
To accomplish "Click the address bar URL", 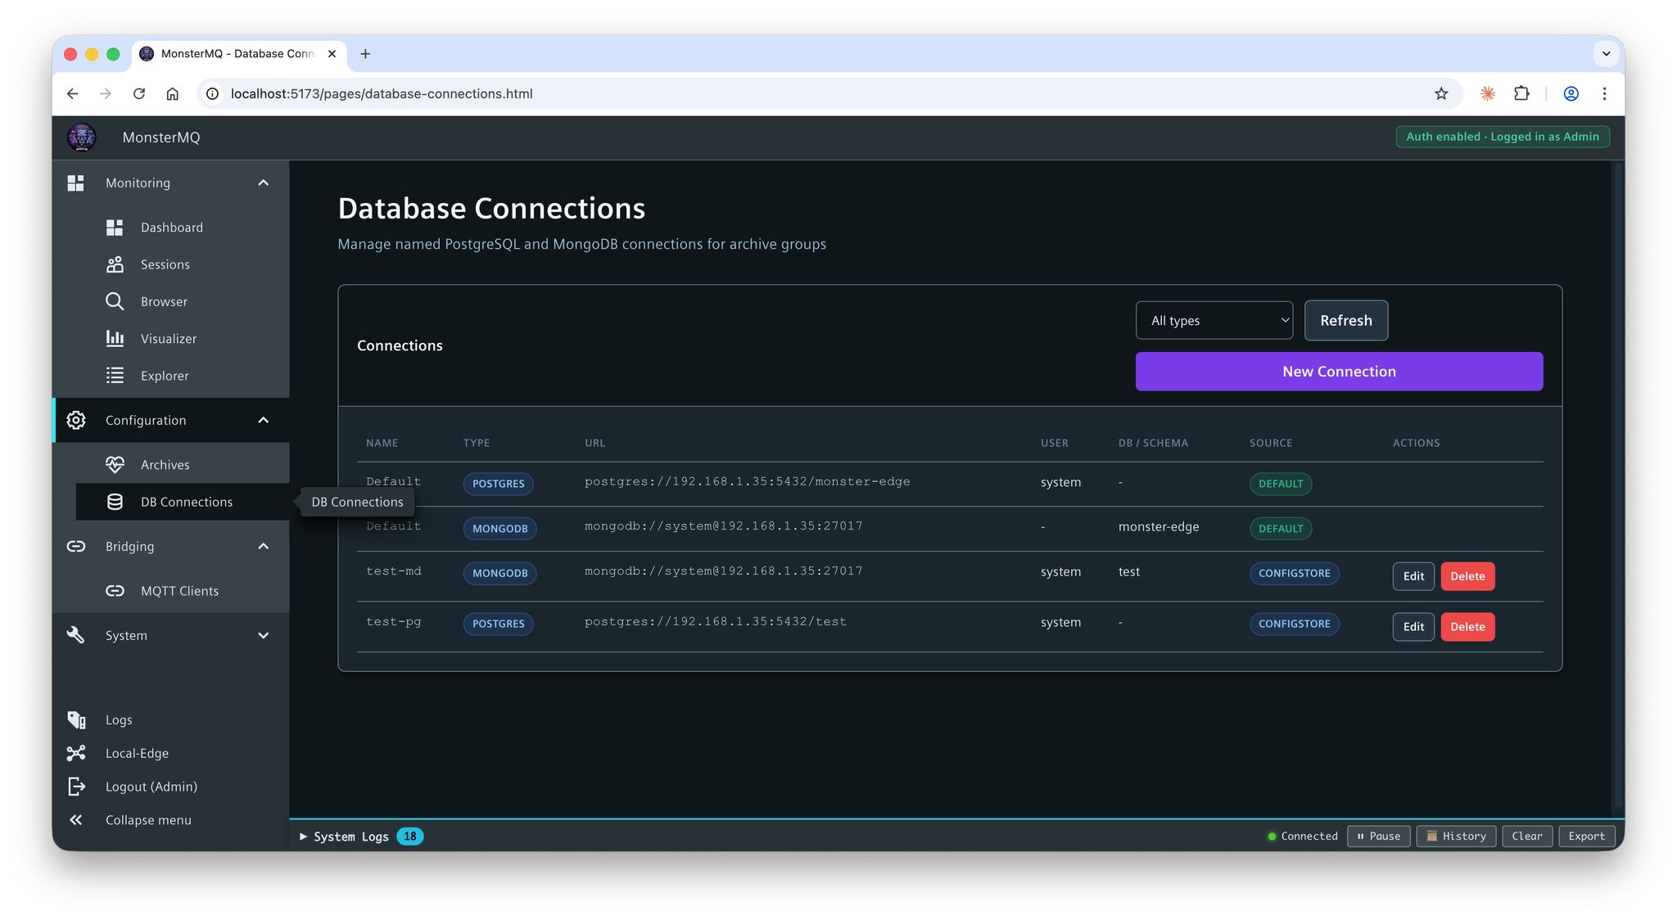I will [382, 93].
